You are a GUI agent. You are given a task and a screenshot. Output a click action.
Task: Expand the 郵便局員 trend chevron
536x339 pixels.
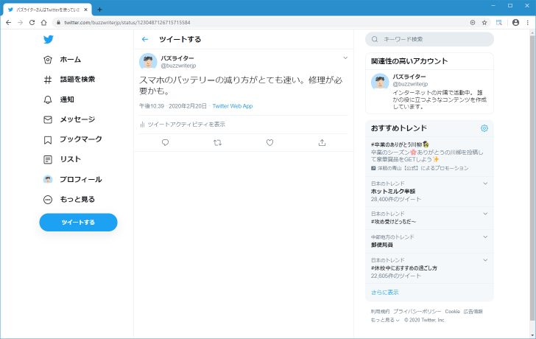click(485, 237)
